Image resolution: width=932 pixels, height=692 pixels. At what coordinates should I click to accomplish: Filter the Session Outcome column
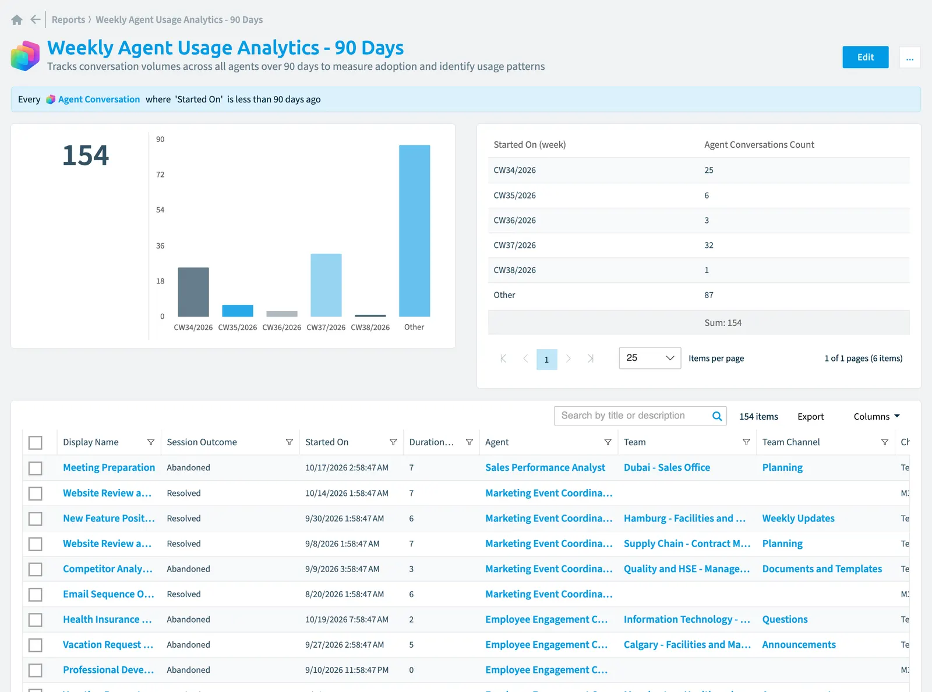(x=290, y=442)
